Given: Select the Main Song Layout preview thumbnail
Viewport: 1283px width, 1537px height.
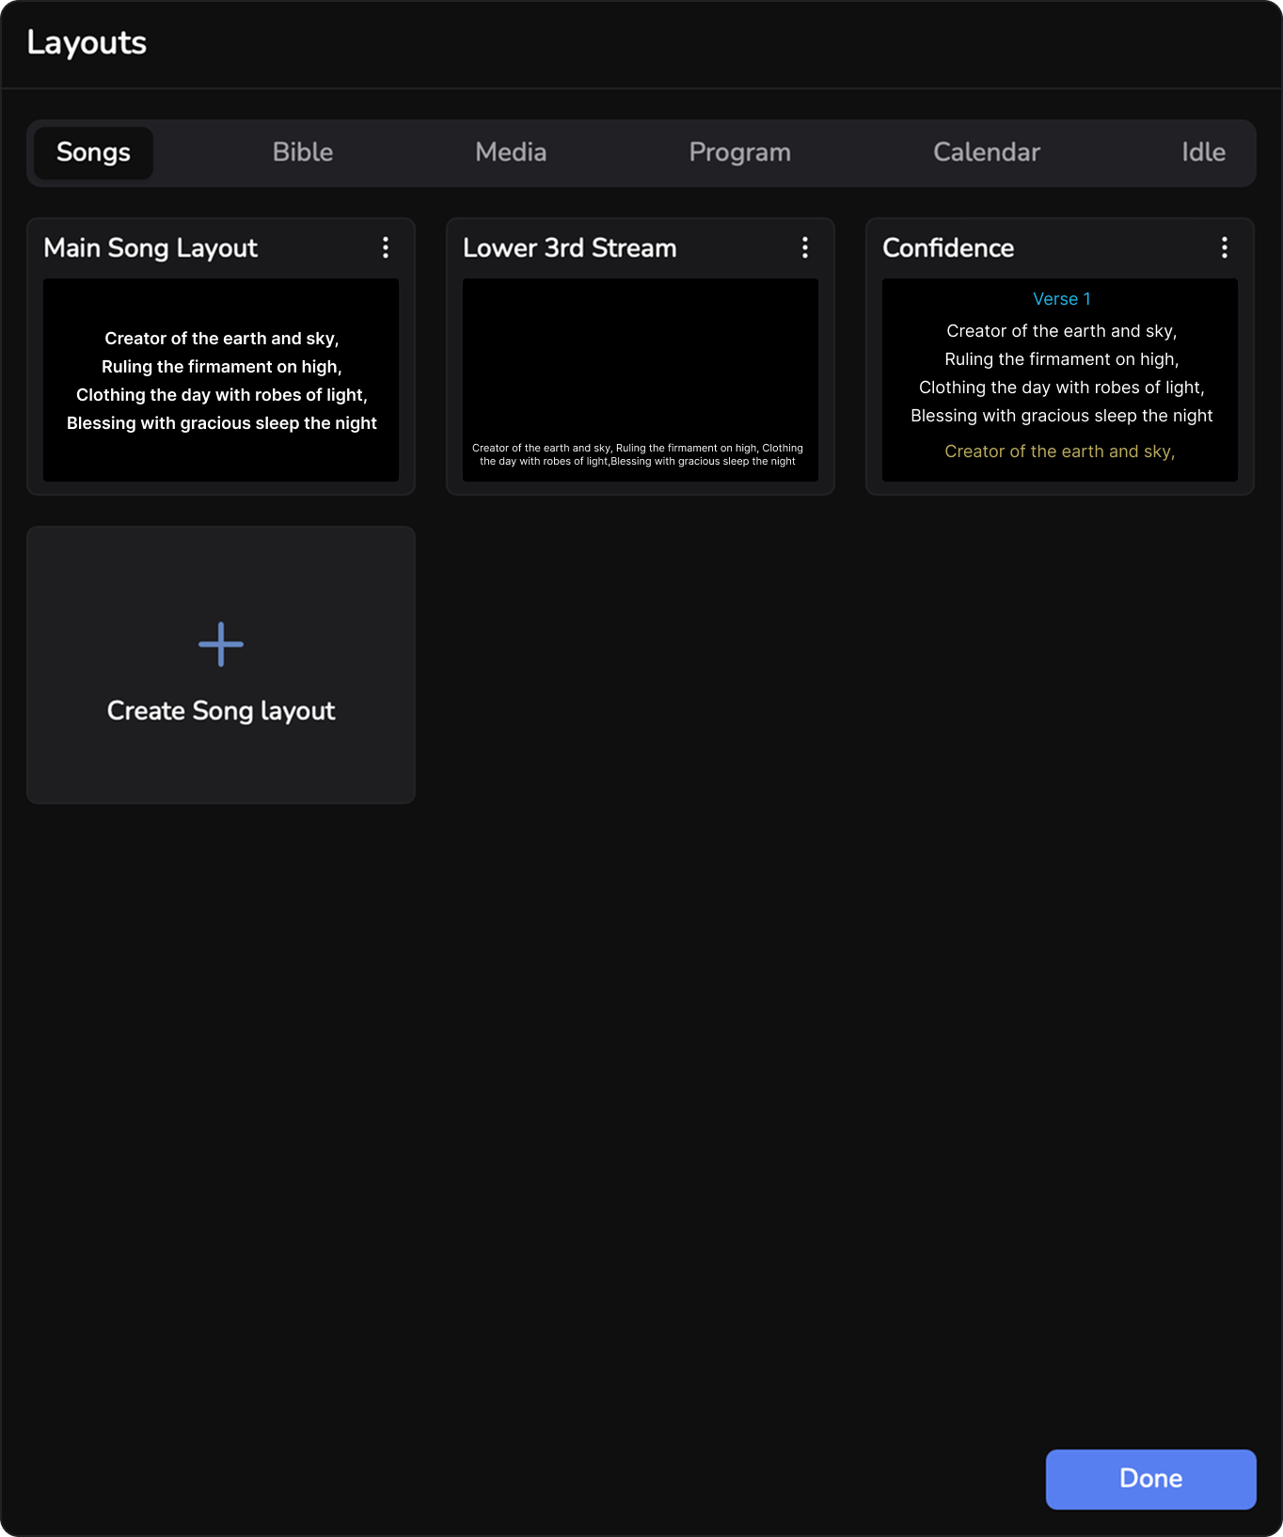Looking at the screenshot, I should (221, 380).
